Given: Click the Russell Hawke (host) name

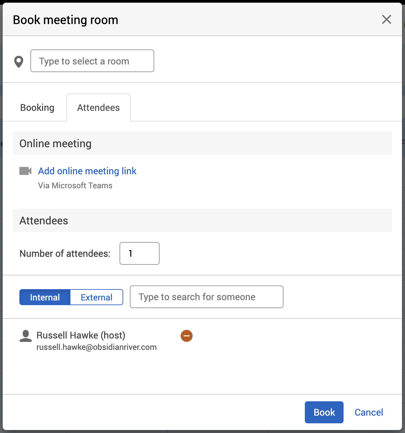Looking at the screenshot, I should click(x=81, y=335).
